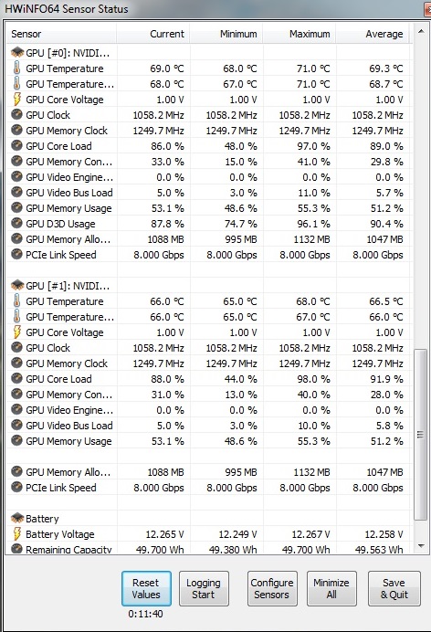This screenshot has height=632, width=431.
Task: Open Configure Sensors
Action: point(272,588)
